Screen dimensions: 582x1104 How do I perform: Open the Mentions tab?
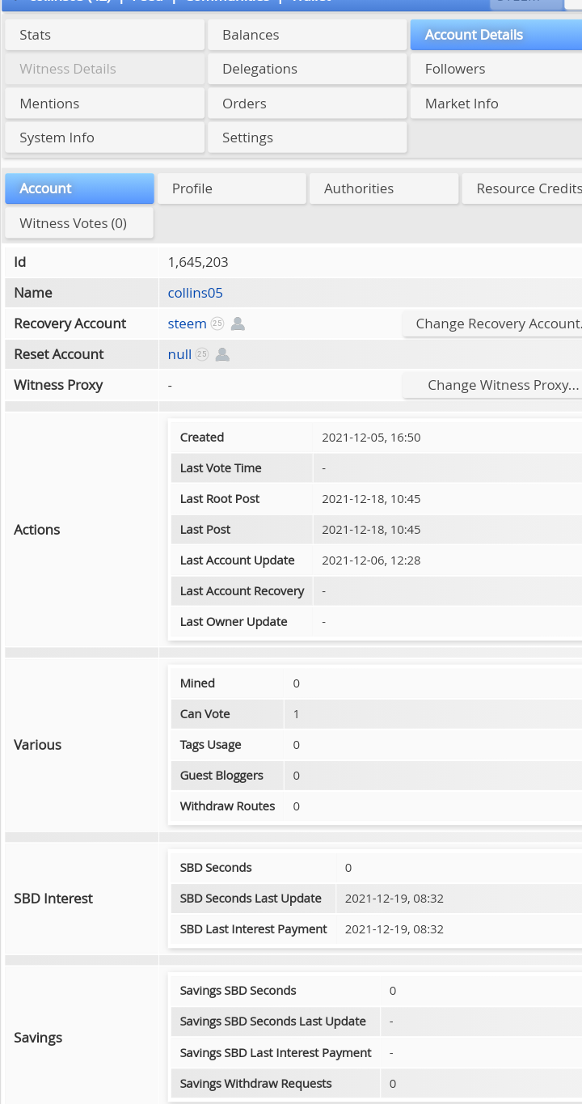(x=104, y=104)
